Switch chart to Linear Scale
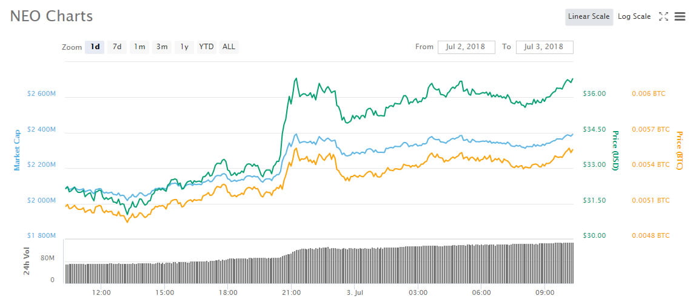 [x=589, y=17]
